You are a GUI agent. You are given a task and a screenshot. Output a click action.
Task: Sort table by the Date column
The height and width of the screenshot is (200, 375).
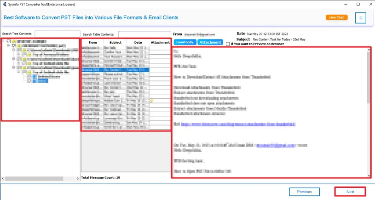click(138, 42)
